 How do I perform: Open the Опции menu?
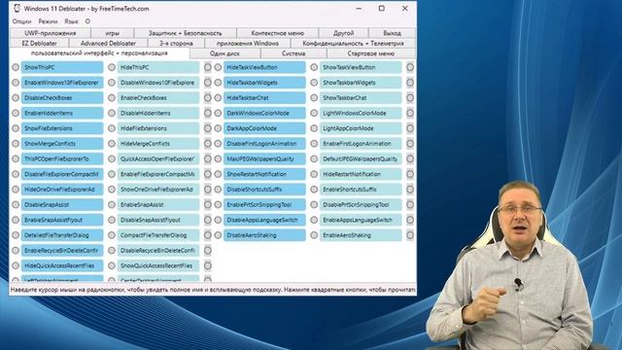tap(21, 21)
